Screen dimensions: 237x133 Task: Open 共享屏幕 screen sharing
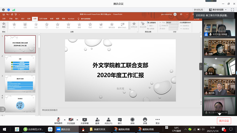point(84,119)
